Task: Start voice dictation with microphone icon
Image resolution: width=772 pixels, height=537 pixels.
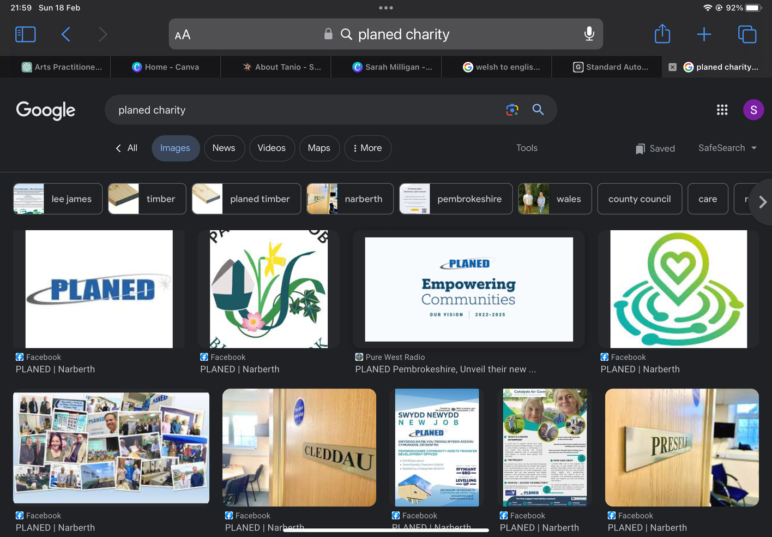Action: [x=589, y=34]
